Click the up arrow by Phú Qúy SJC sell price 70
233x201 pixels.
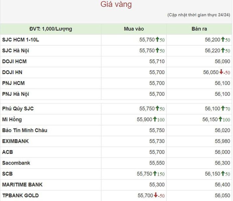(x=223, y=108)
